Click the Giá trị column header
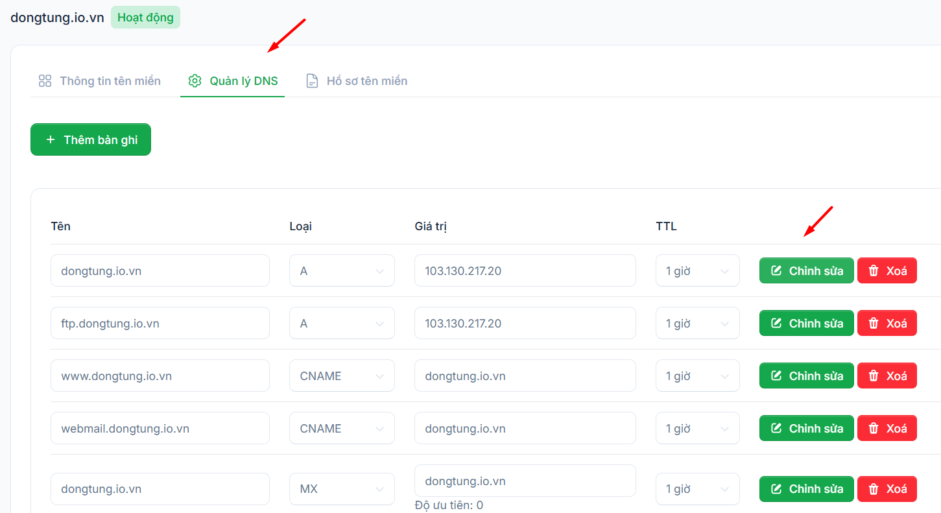The height and width of the screenshot is (513, 941). (431, 226)
